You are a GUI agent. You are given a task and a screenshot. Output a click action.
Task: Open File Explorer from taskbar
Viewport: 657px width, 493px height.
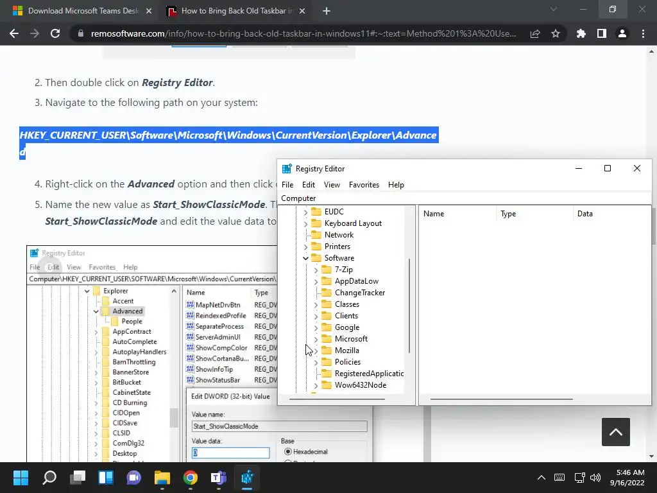[162, 478]
